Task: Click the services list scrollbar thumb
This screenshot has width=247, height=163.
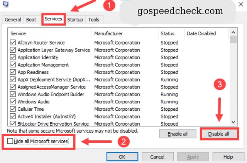Action: tap(233, 39)
